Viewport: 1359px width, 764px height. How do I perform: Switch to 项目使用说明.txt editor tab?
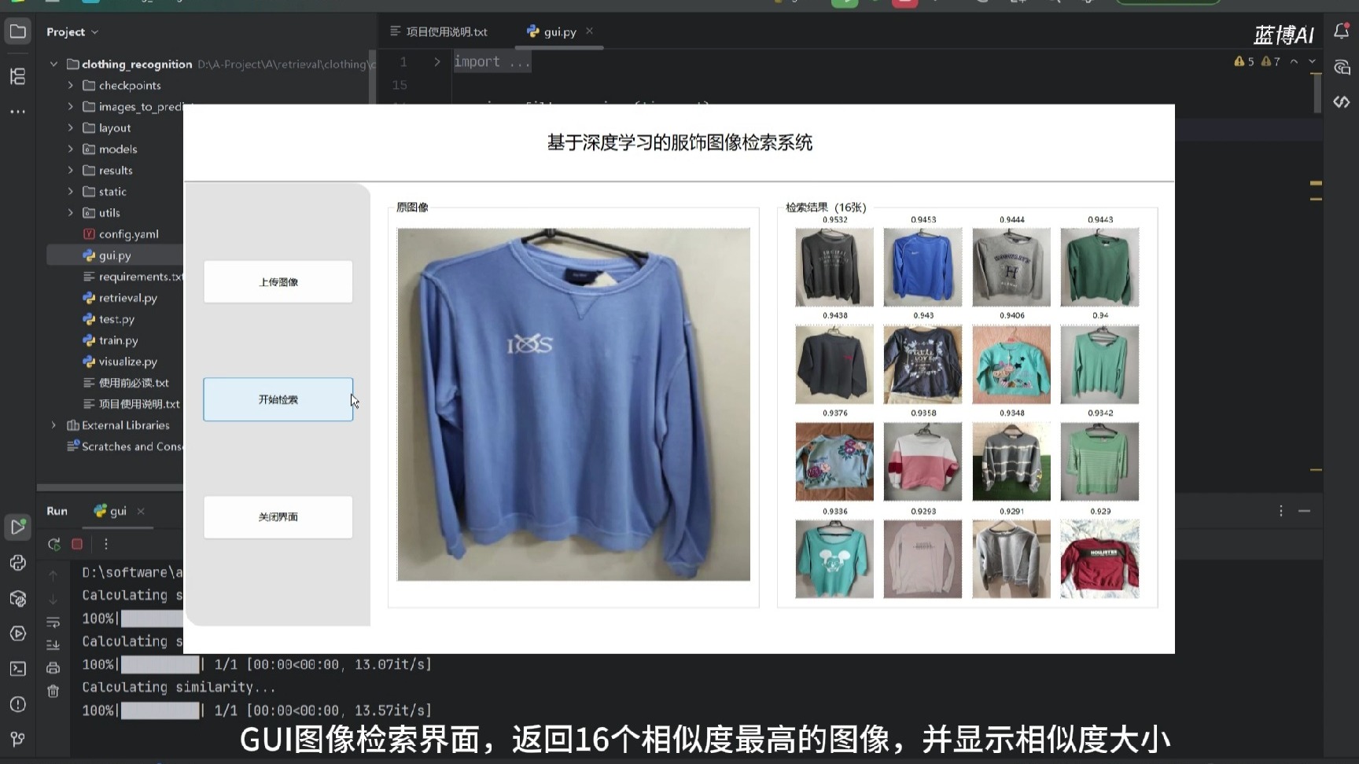(x=439, y=31)
